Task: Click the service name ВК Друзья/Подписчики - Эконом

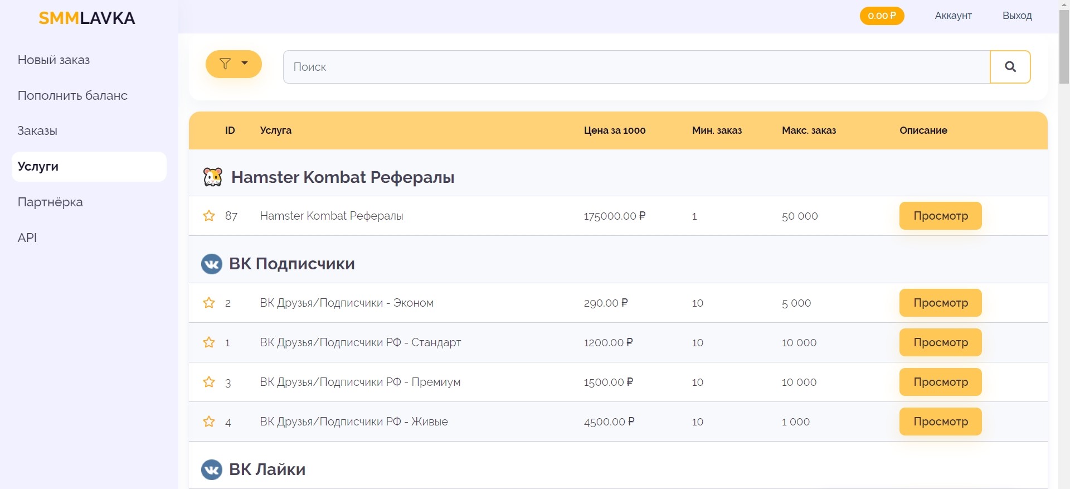Action: tap(347, 303)
